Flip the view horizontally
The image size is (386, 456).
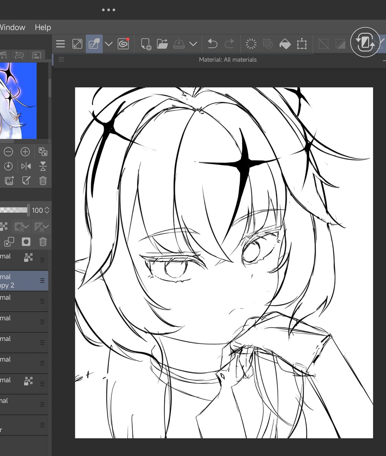point(26,166)
